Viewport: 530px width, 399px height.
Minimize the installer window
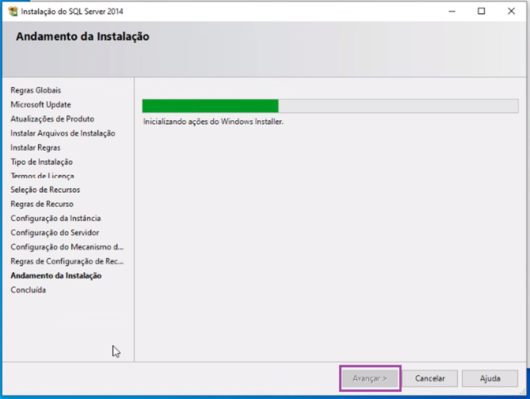[x=452, y=11]
